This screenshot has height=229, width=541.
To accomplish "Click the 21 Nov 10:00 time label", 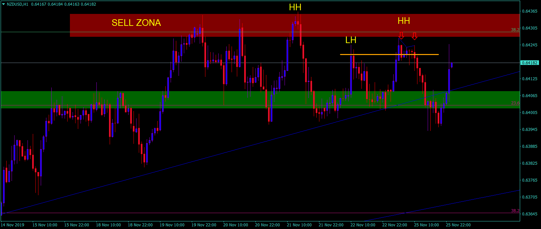I will click(x=299, y=225).
